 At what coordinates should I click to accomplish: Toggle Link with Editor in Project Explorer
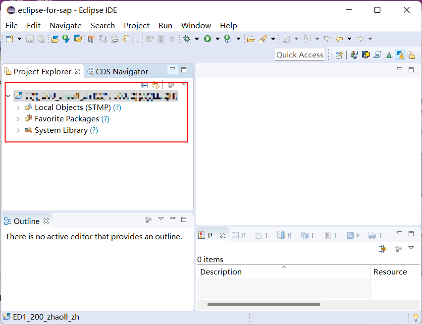[156, 85]
